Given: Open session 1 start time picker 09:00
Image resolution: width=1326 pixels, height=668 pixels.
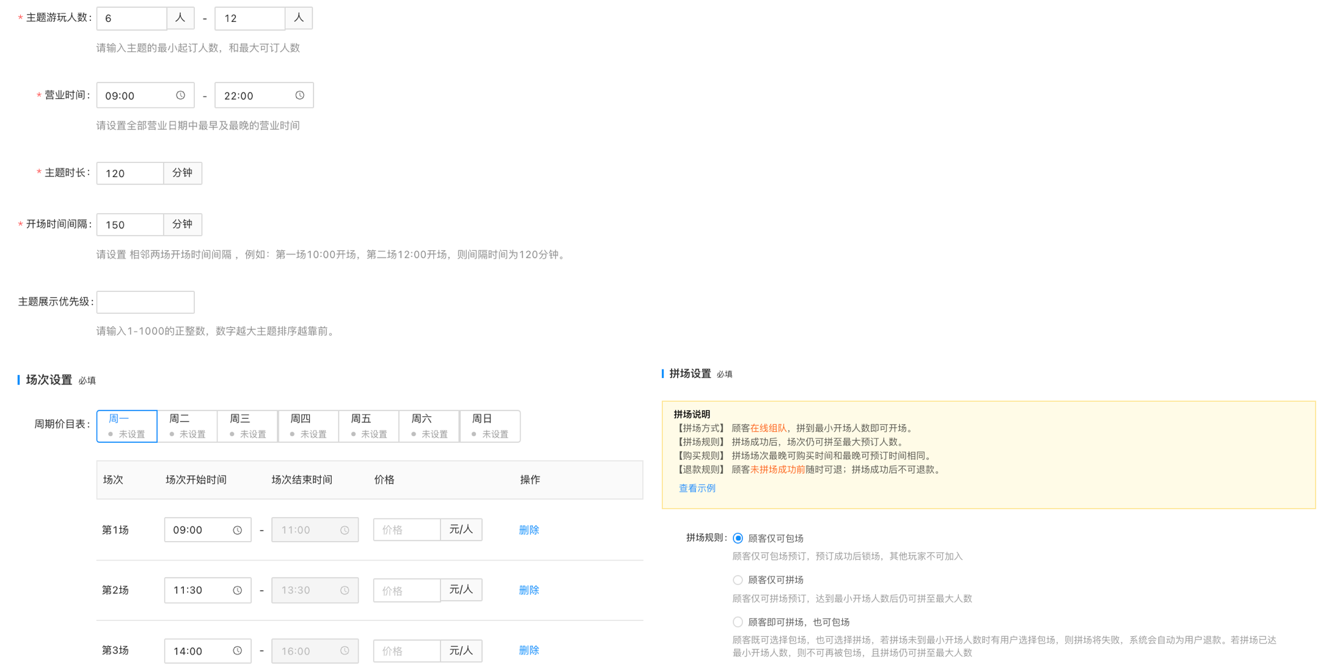Looking at the screenshot, I should (208, 530).
